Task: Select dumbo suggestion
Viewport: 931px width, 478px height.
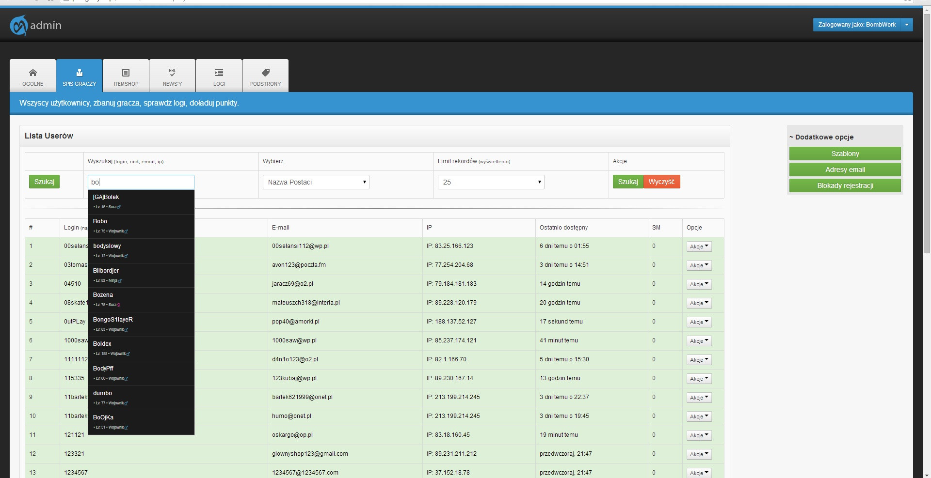Action: pyautogui.click(x=141, y=398)
